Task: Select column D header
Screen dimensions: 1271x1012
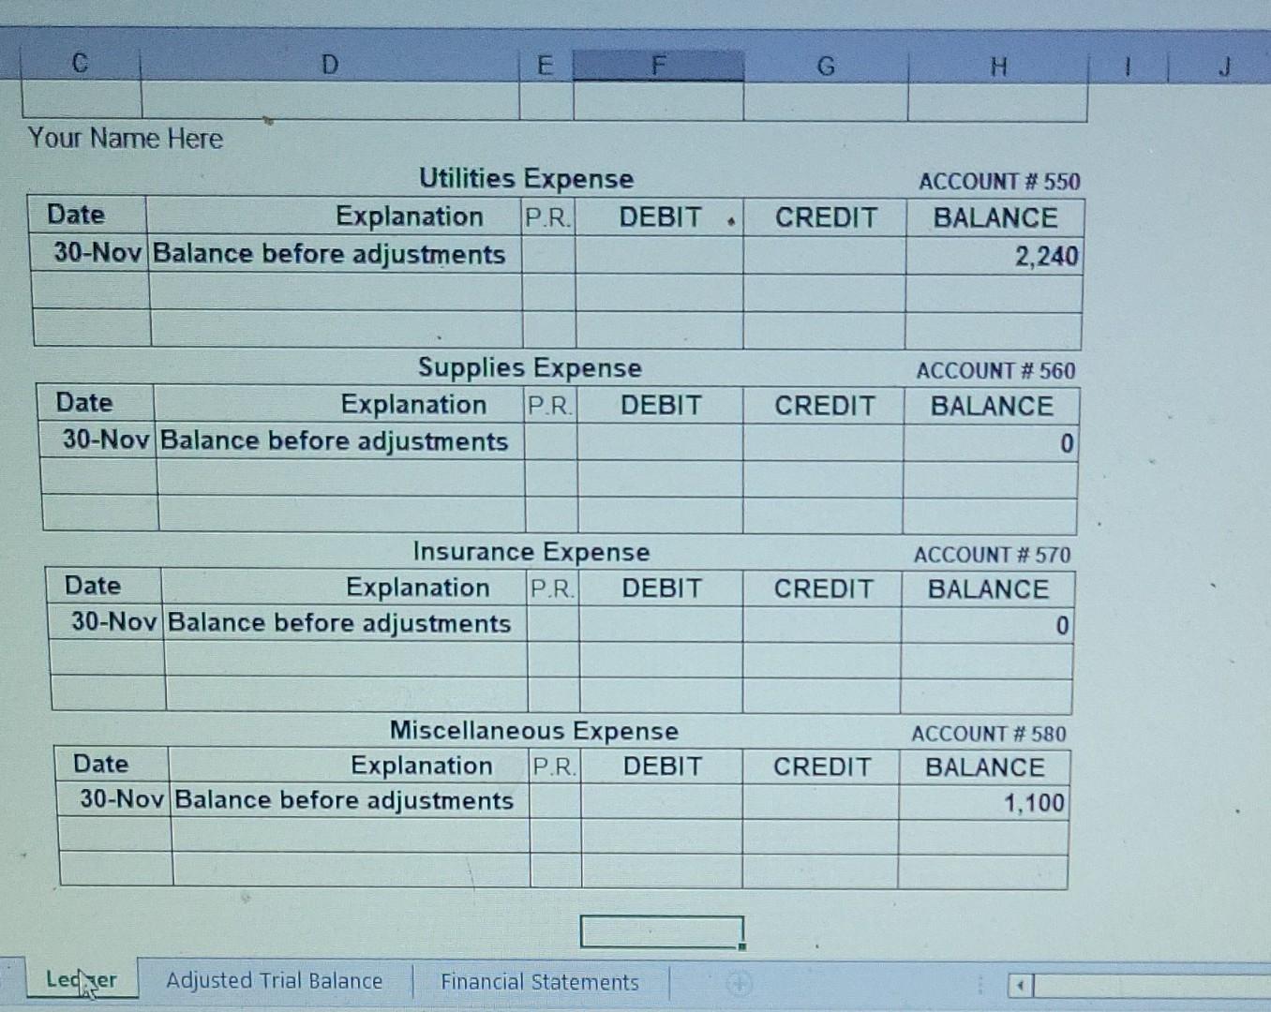Action: [330, 64]
